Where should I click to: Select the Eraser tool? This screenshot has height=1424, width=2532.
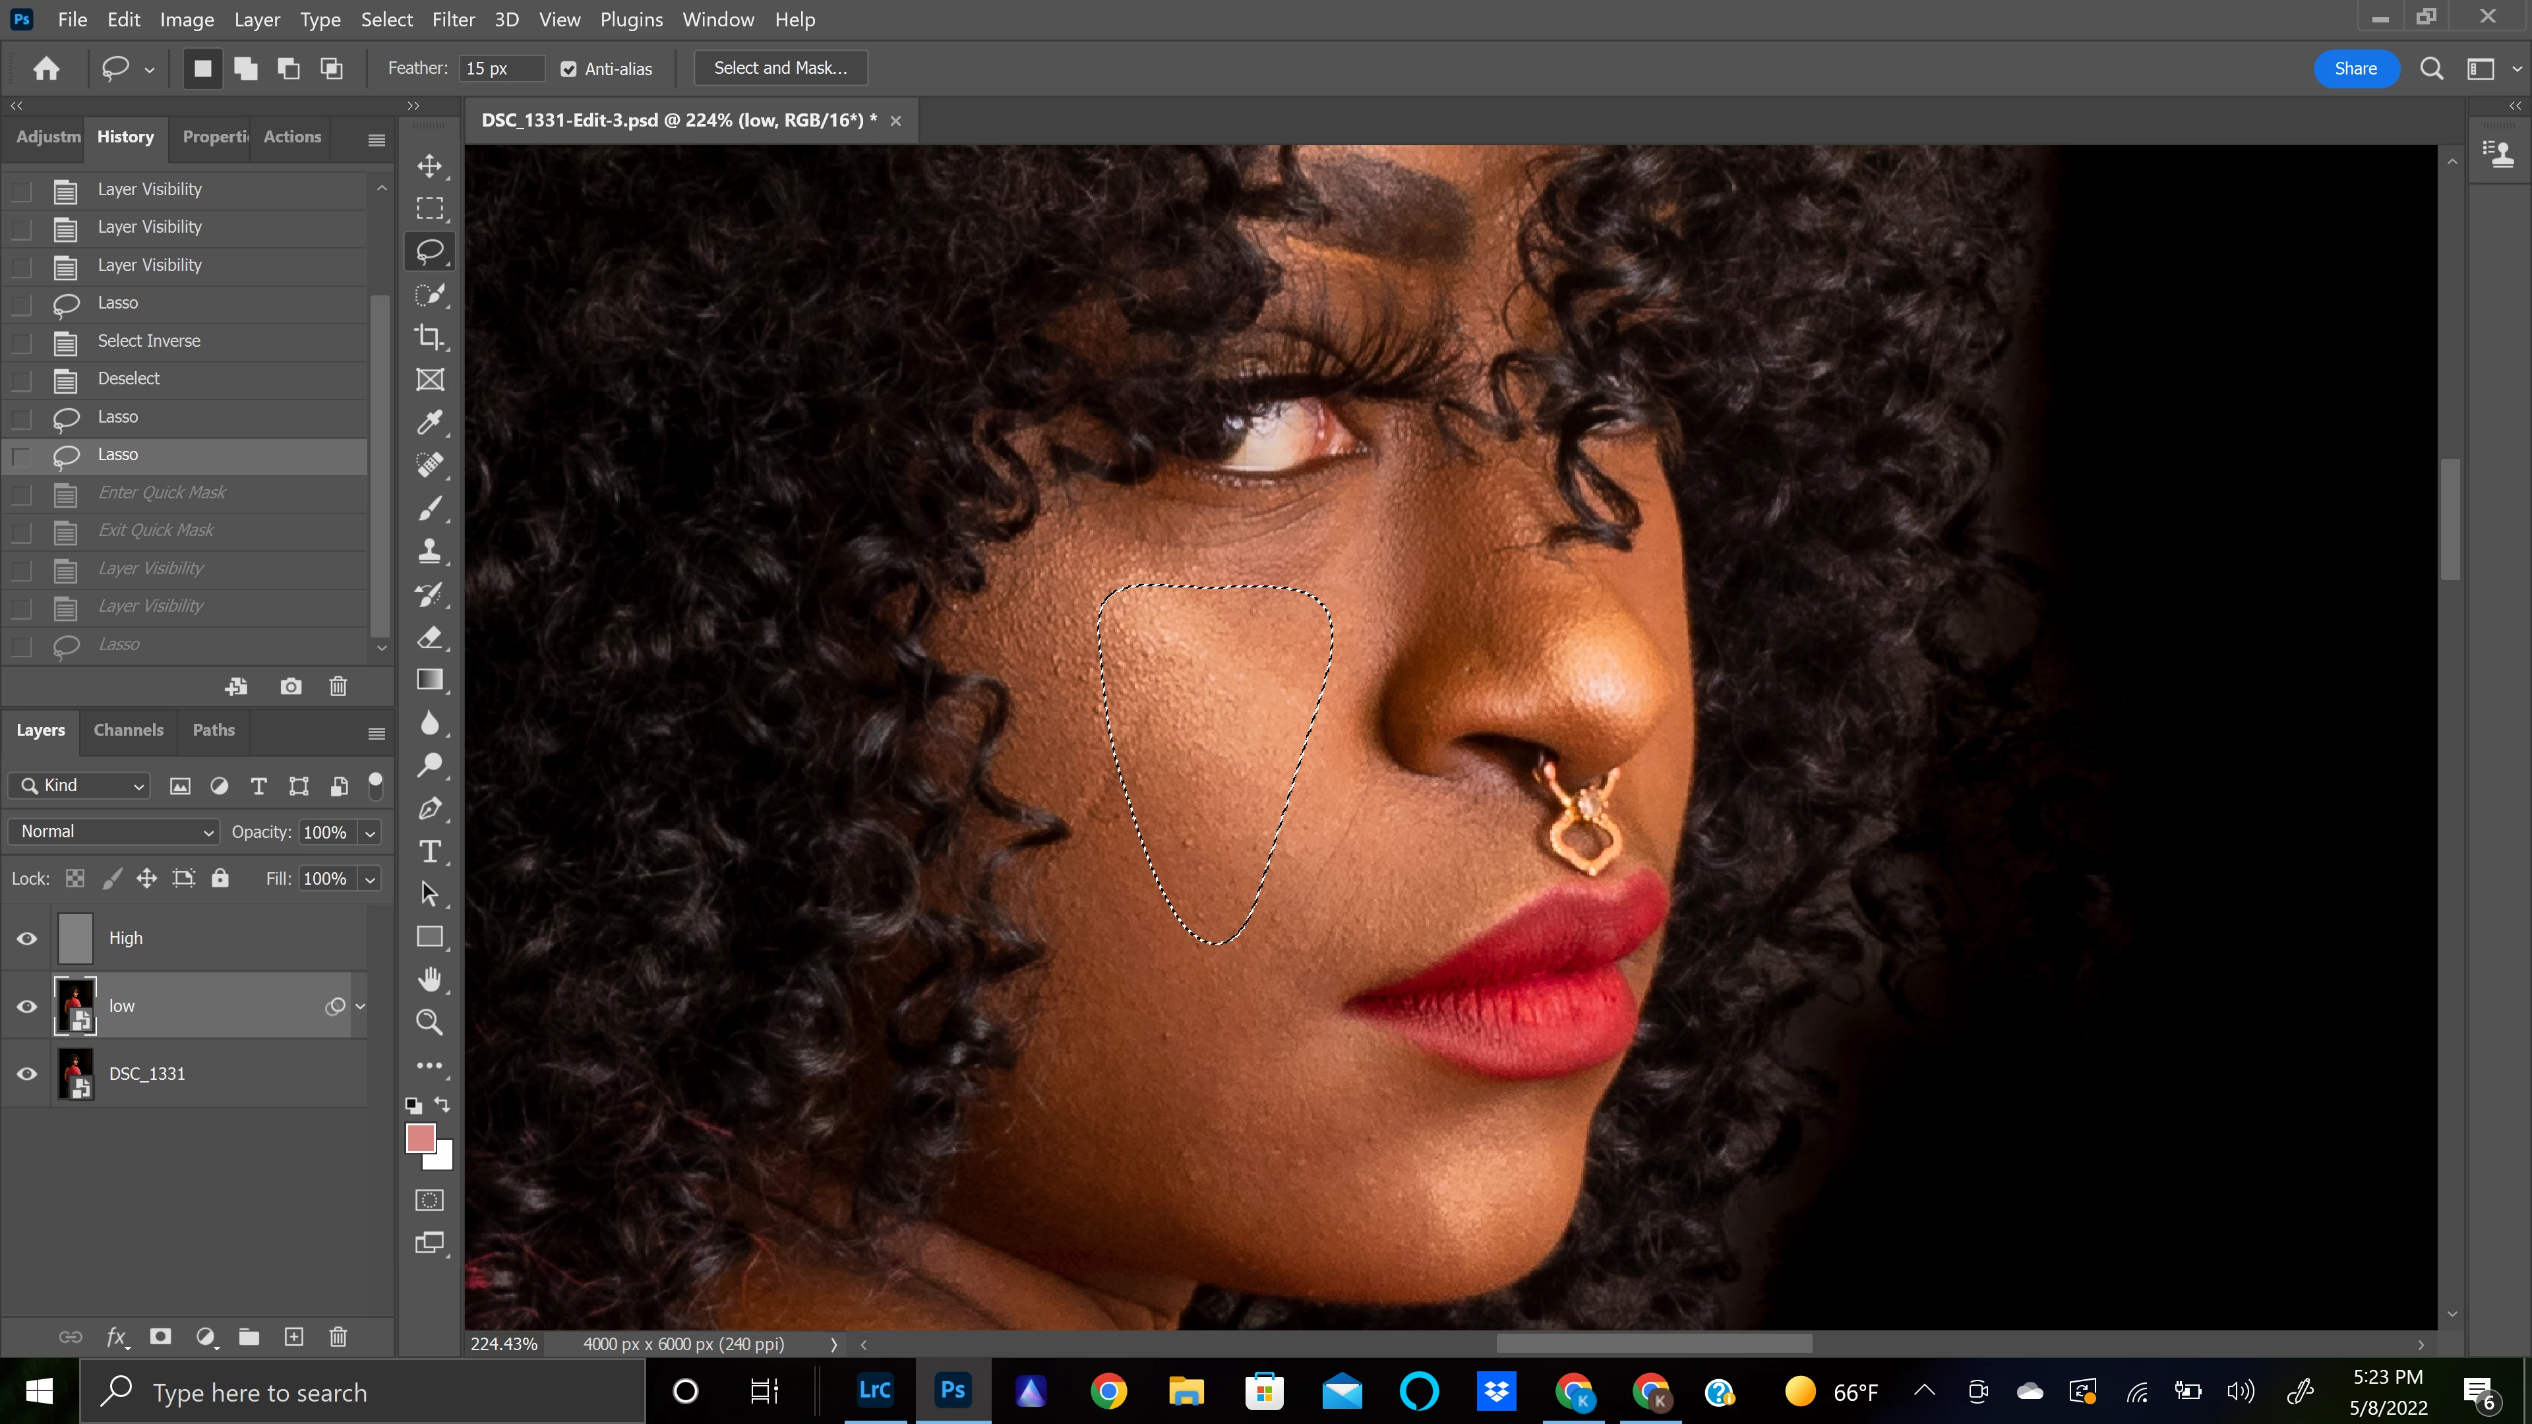pos(429,637)
